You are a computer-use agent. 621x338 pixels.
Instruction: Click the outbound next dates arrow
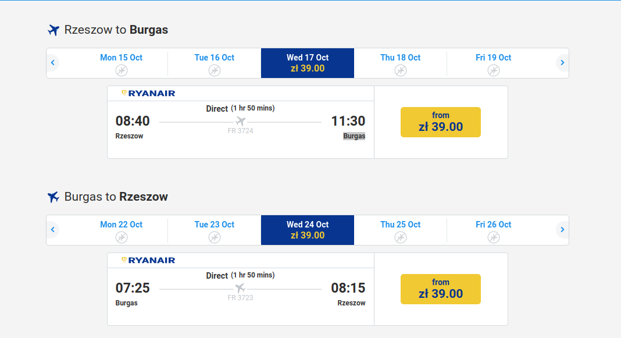[562, 63]
